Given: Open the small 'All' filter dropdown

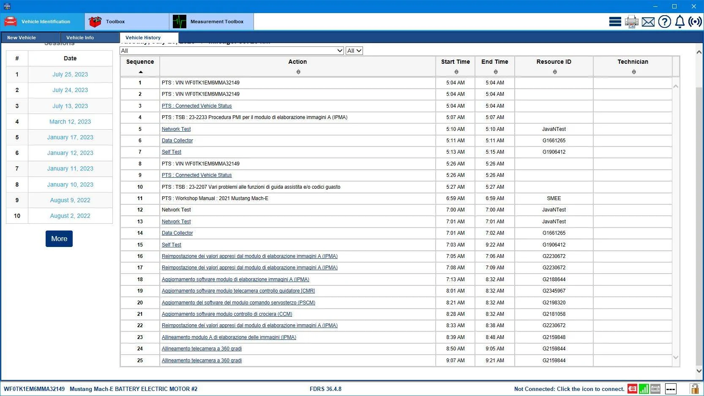Looking at the screenshot, I should click(x=354, y=51).
